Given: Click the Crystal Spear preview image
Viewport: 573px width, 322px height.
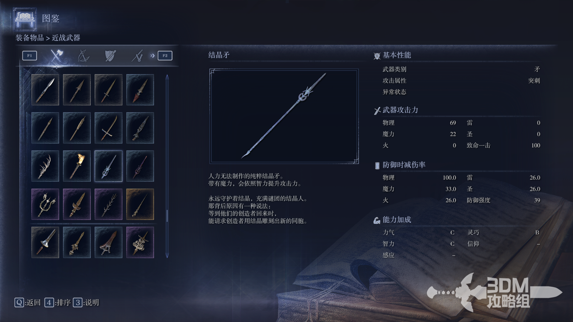Looking at the screenshot, I should 284,116.
